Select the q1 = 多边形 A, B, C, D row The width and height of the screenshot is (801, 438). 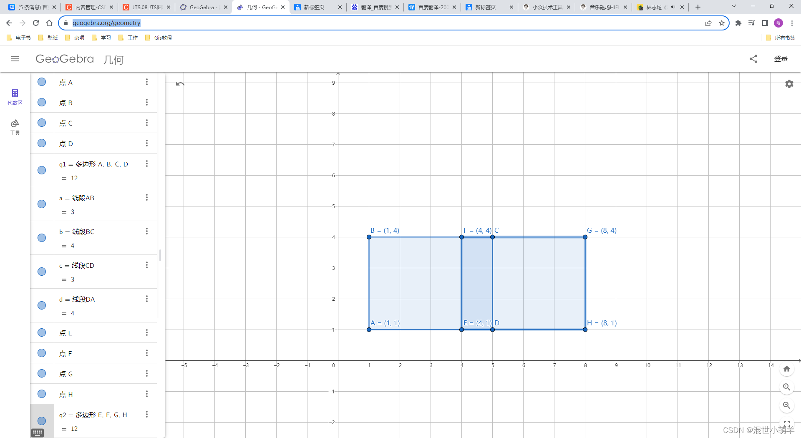point(94,171)
